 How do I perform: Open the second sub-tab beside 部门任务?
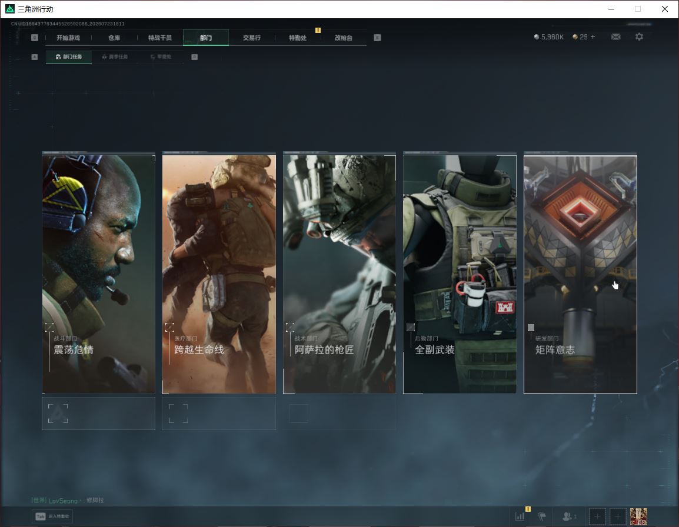click(x=115, y=56)
